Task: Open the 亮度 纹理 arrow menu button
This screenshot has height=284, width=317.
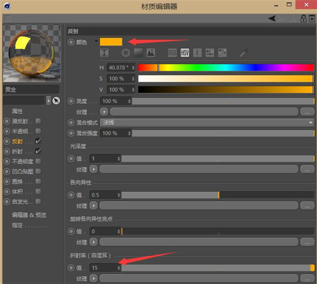Action: coord(104,112)
